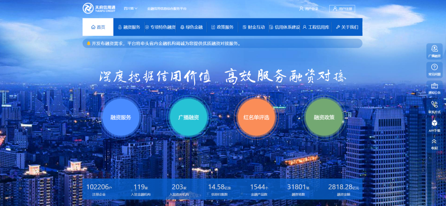This screenshot has width=446, height=206.
Task: Collapse the sidebar with 收起
Action: coord(434,144)
